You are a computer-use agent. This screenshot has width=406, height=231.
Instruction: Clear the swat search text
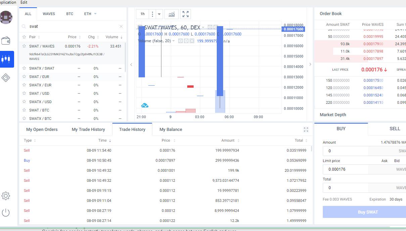(x=121, y=26)
